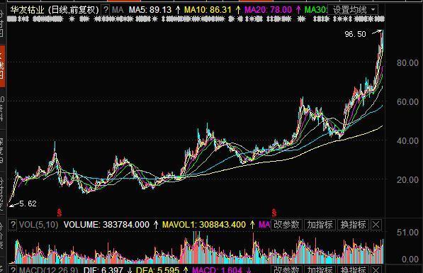
Task: Click the VOLUME: 383784.000 reading
Action: [x=106, y=225]
